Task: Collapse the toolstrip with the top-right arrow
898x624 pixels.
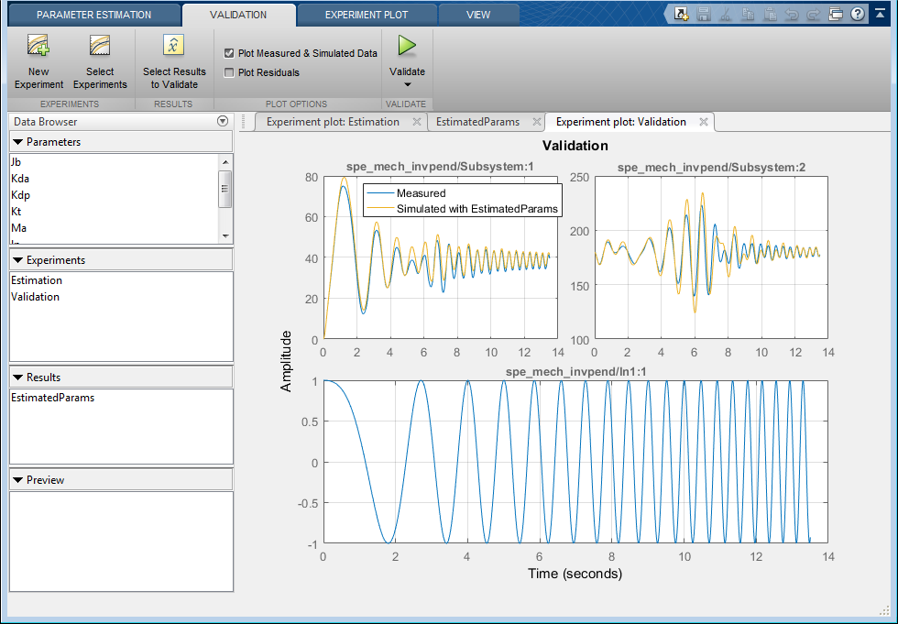Action: pos(881,14)
